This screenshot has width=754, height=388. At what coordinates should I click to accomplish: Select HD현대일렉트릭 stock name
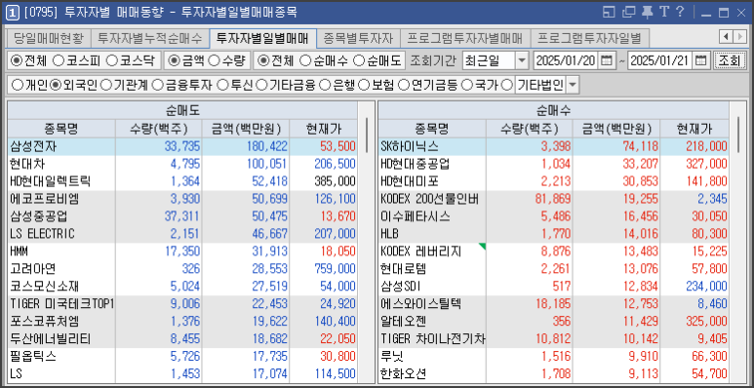click(x=50, y=181)
